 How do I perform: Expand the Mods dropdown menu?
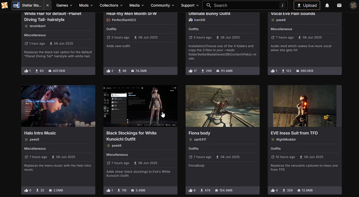point(86,5)
